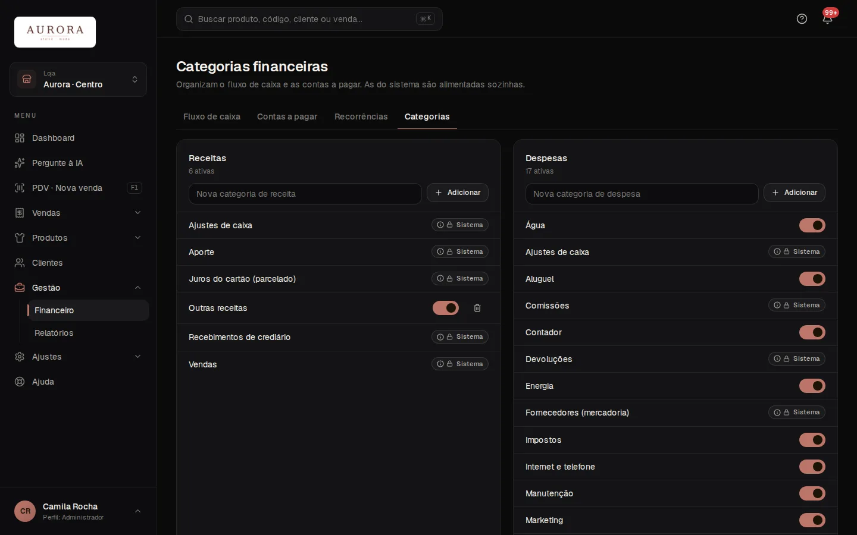Expand the Produtos sidebar menu
The width and height of the screenshot is (857, 535).
pos(78,238)
